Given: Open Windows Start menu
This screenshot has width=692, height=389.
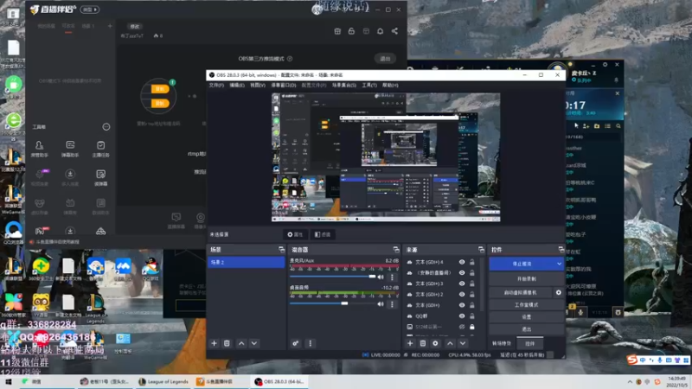Looking at the screenshot, I should (x=9, y=382).
